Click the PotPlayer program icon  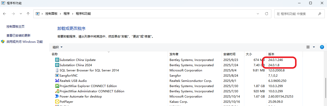57,102
